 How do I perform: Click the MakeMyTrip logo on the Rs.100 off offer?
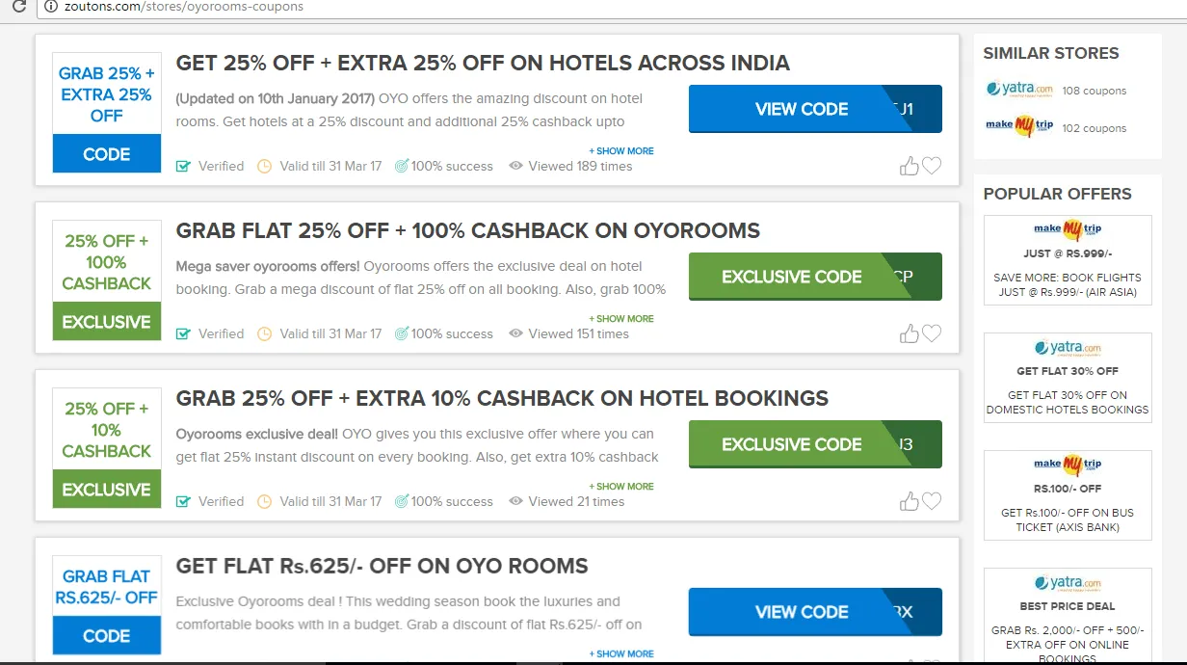1068,464
